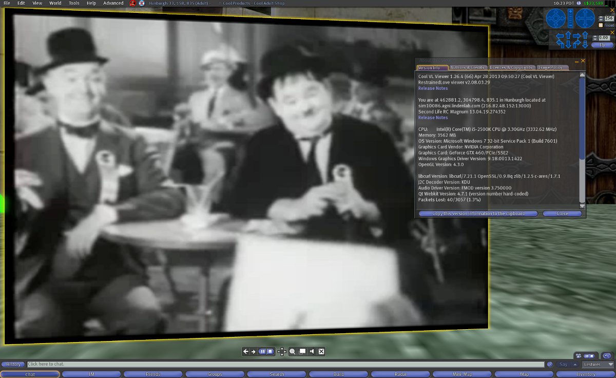Toggle the Fly button
The image size is (616, 378).
click(x=602, y=45)
